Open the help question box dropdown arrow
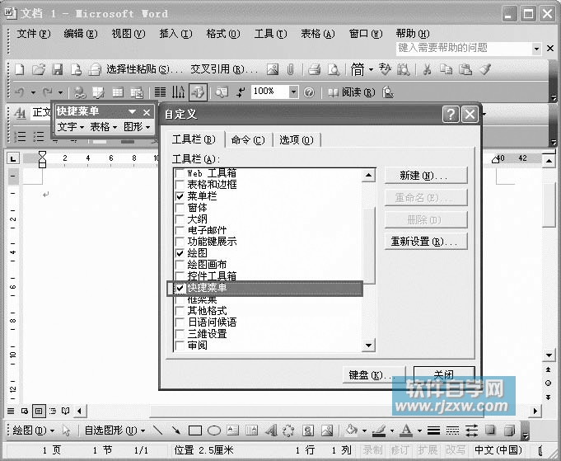The width and height of the screenshot is (561, 461). point(536,49)
